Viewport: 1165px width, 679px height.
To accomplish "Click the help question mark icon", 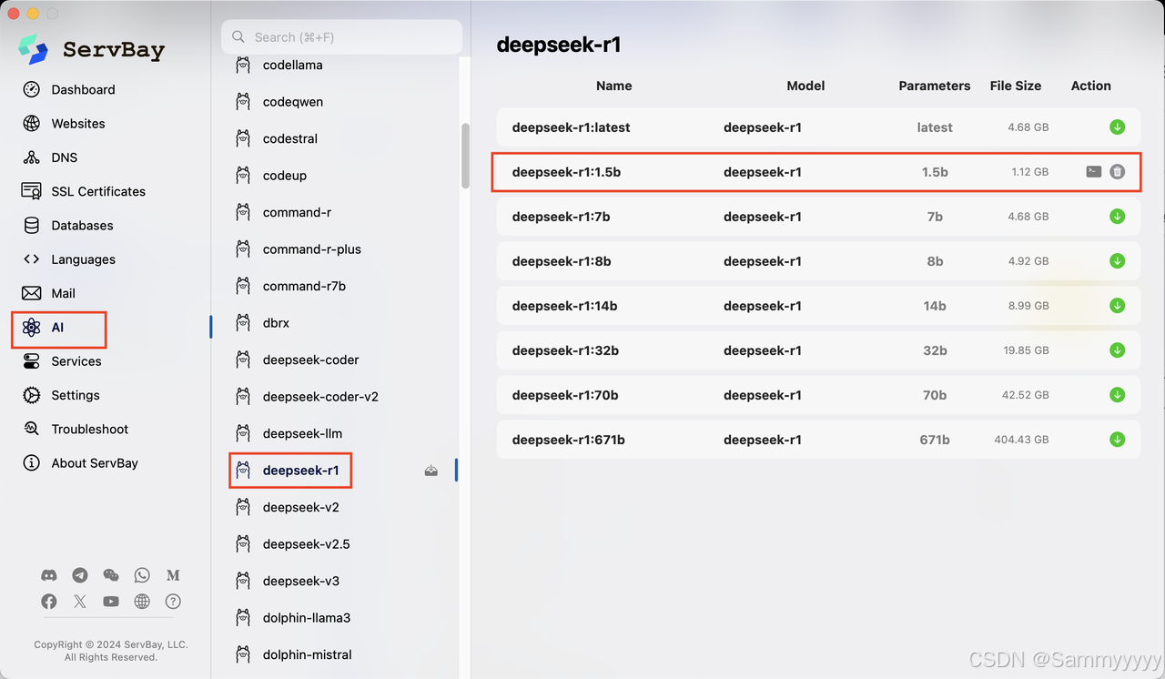I will point(173,602).
